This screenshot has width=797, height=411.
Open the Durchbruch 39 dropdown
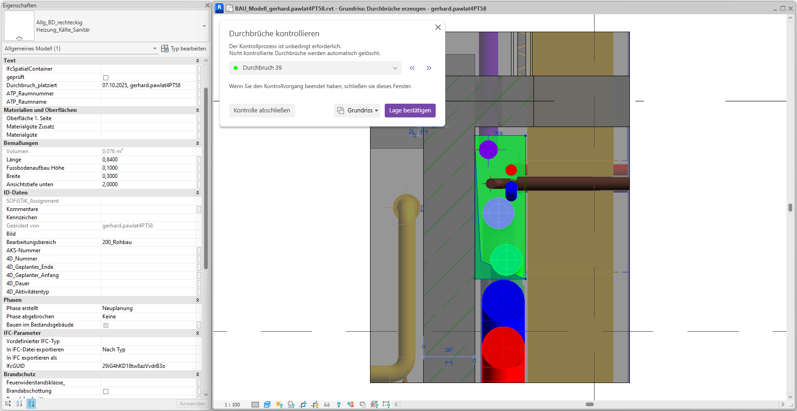coord(315,68)
